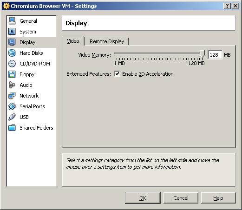Confirm settings with OK button

pyautogui.click(x=143, y=198)
